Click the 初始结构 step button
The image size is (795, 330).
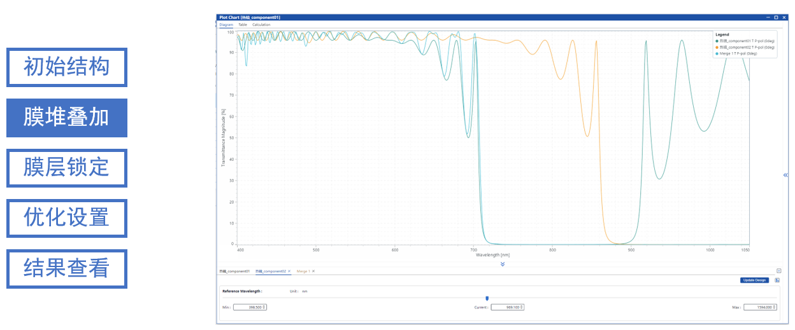tap(67, 67)
